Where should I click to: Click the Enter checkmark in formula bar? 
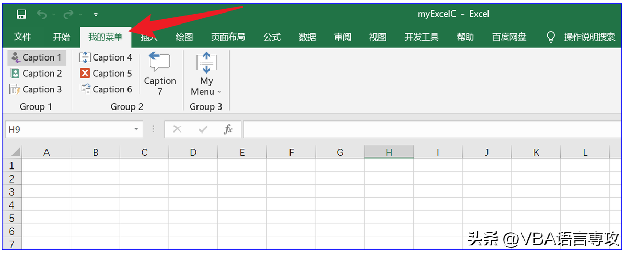[x=203, y=129]
